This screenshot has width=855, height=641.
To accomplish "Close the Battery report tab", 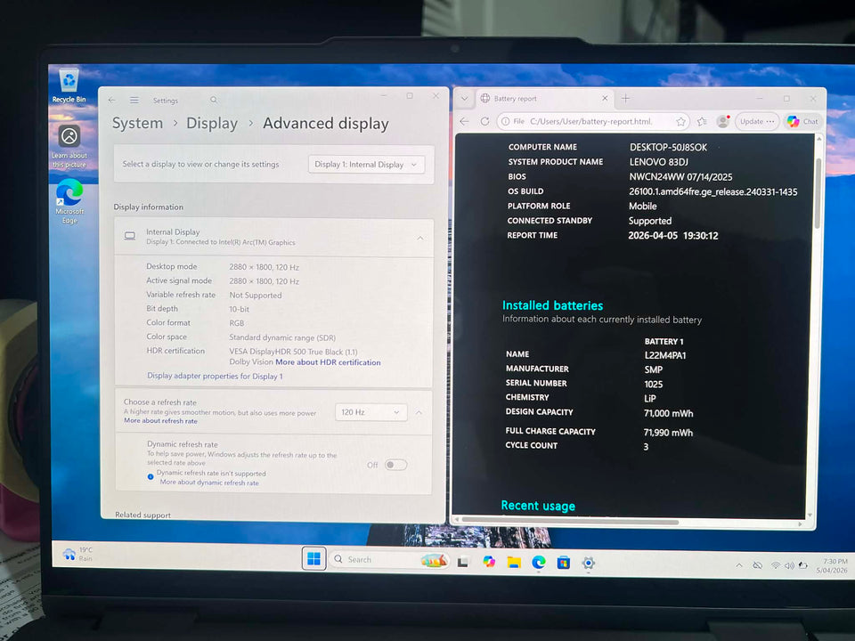I will pos(605,99).
